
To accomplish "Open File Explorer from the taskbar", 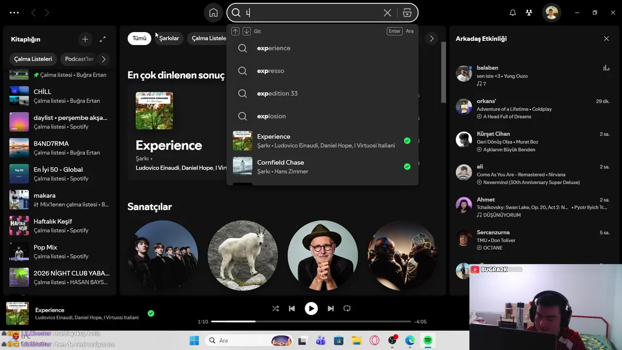I will click(x=357, y=340).
